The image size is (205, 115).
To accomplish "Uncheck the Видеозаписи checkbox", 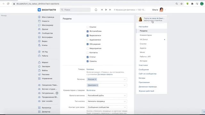I will click(87, 35).
